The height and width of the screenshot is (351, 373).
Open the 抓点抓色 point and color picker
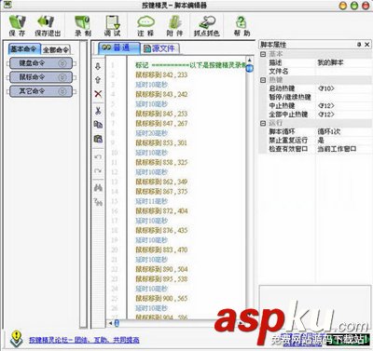(207, 25)
